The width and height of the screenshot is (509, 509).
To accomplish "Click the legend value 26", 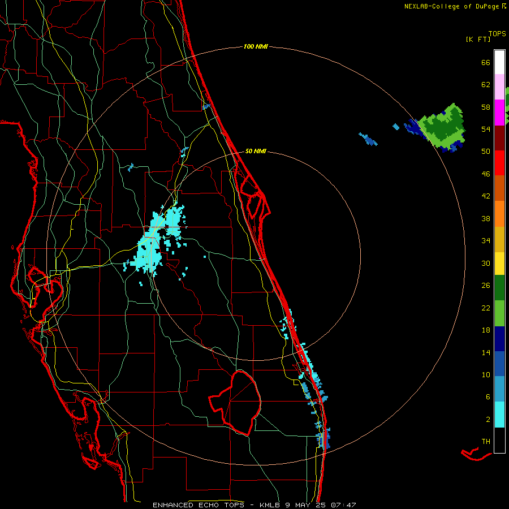I will tap(486, 285).
